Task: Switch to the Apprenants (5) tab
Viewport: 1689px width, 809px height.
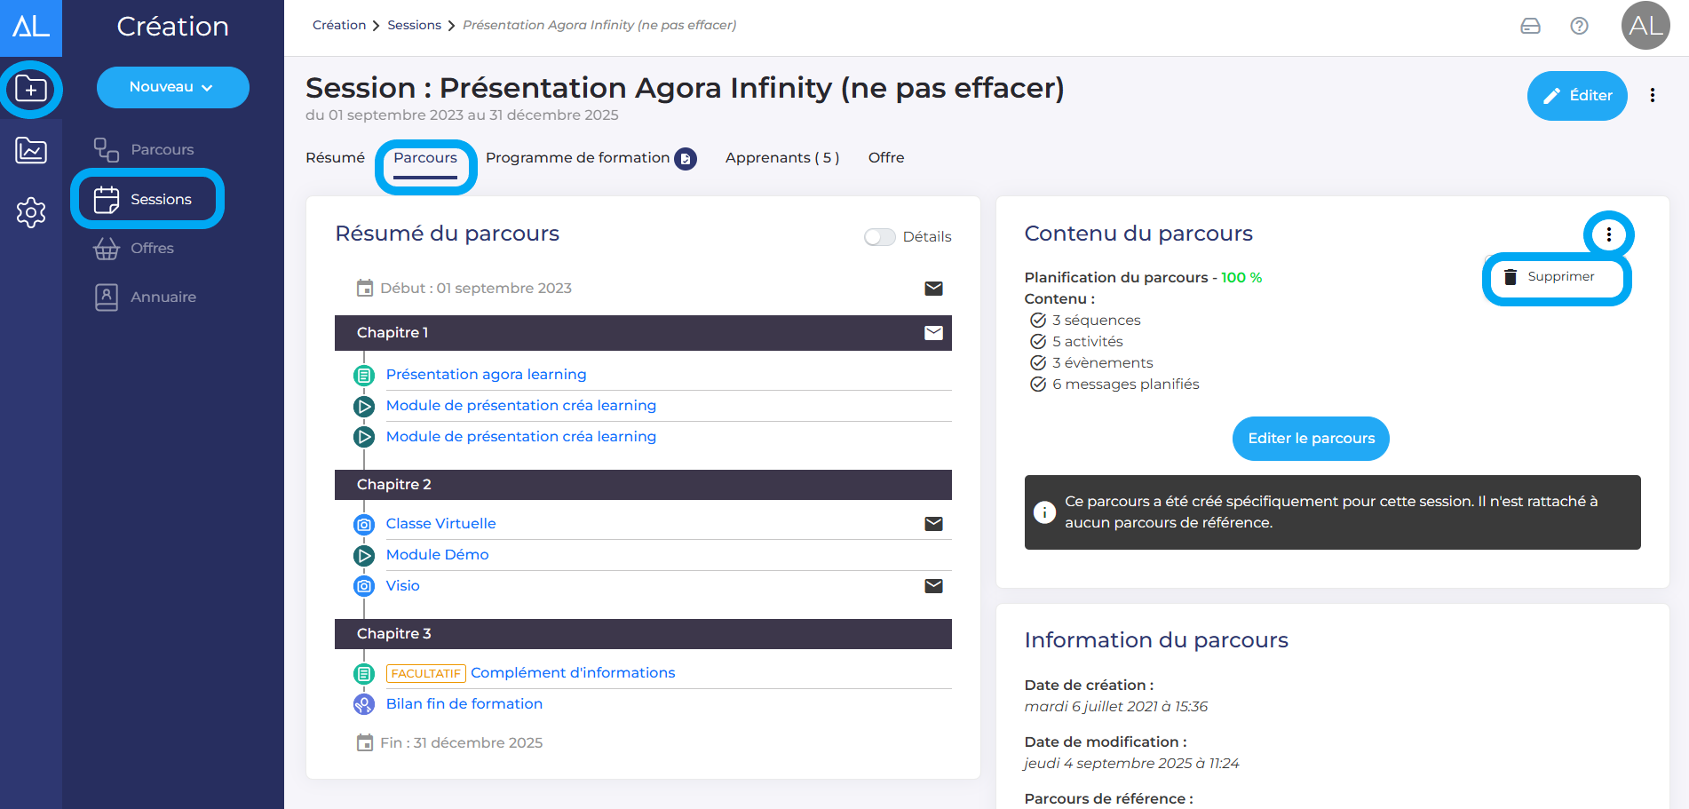Action: coord(781,158)
